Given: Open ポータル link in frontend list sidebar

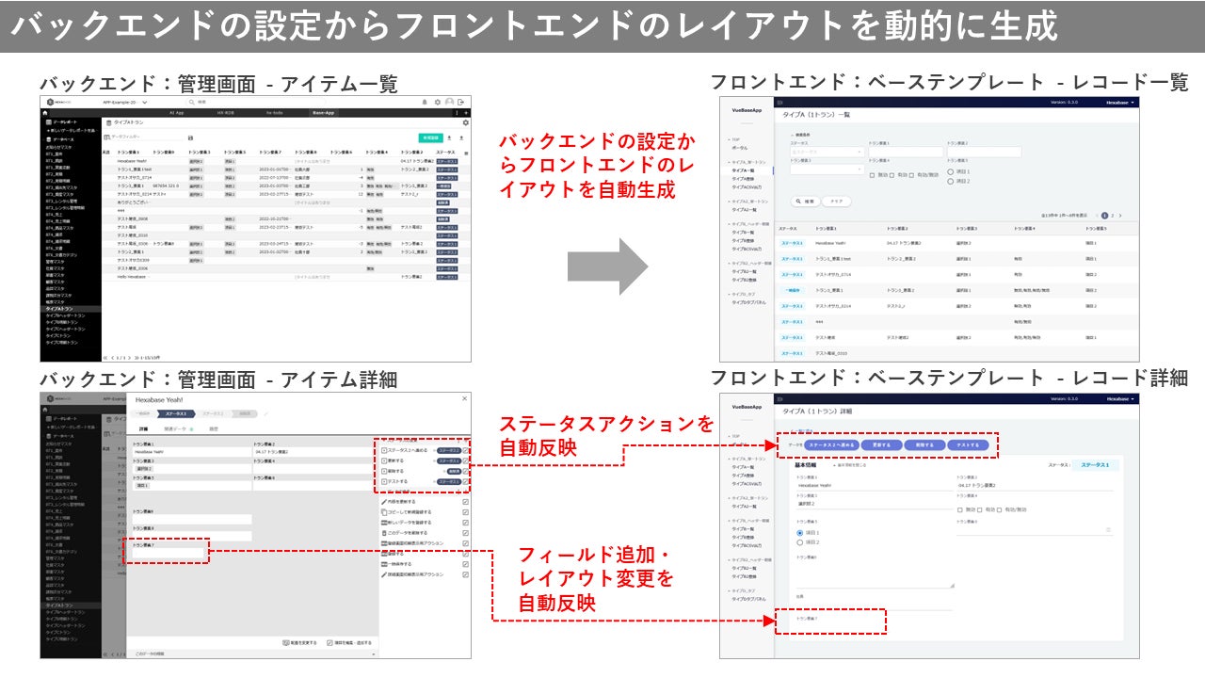Looking at the screenshot, I should click(740, 148).
